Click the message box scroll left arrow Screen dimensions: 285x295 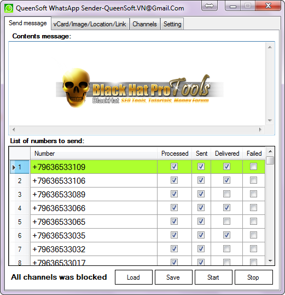pos(14,129)
